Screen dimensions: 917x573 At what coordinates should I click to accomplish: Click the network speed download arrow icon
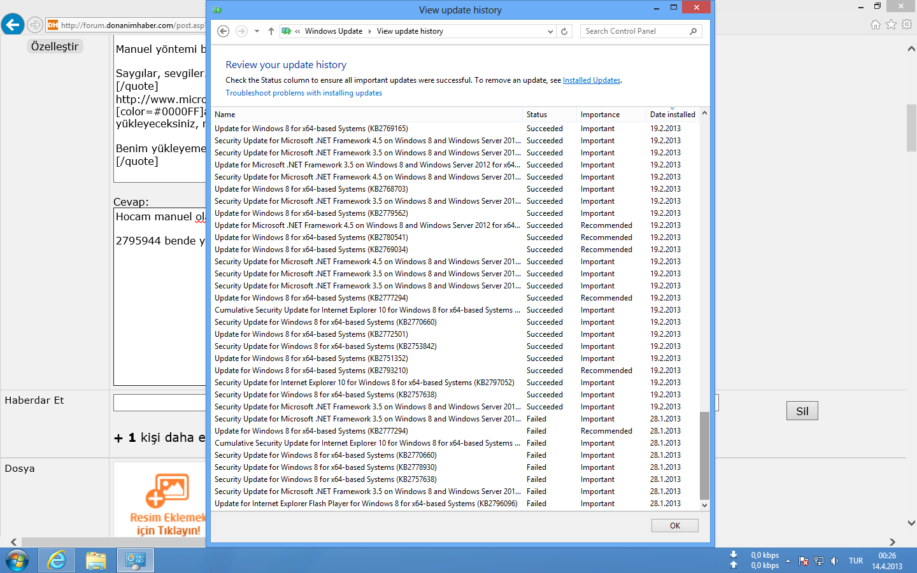click(734, 555)
